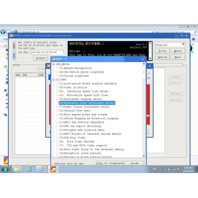Image resolution: width=198 pixels, height=198 pixels.
Task: Open the file explorer taskbar icon
Action: [17, 169]
